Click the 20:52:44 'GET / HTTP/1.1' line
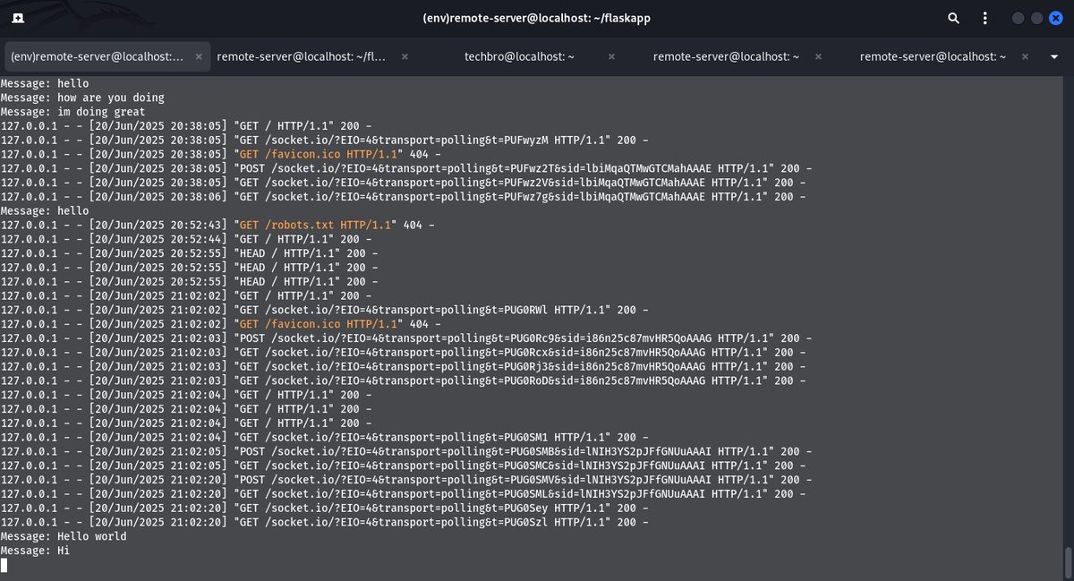Image resolution: width=1074 pixels, height=581 pixels. click(x=185, y=239)
